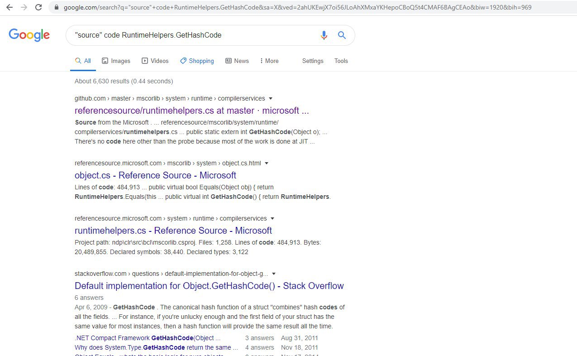Expand options arrow for compilerservices referencesource result

click(x=272, y=219)
